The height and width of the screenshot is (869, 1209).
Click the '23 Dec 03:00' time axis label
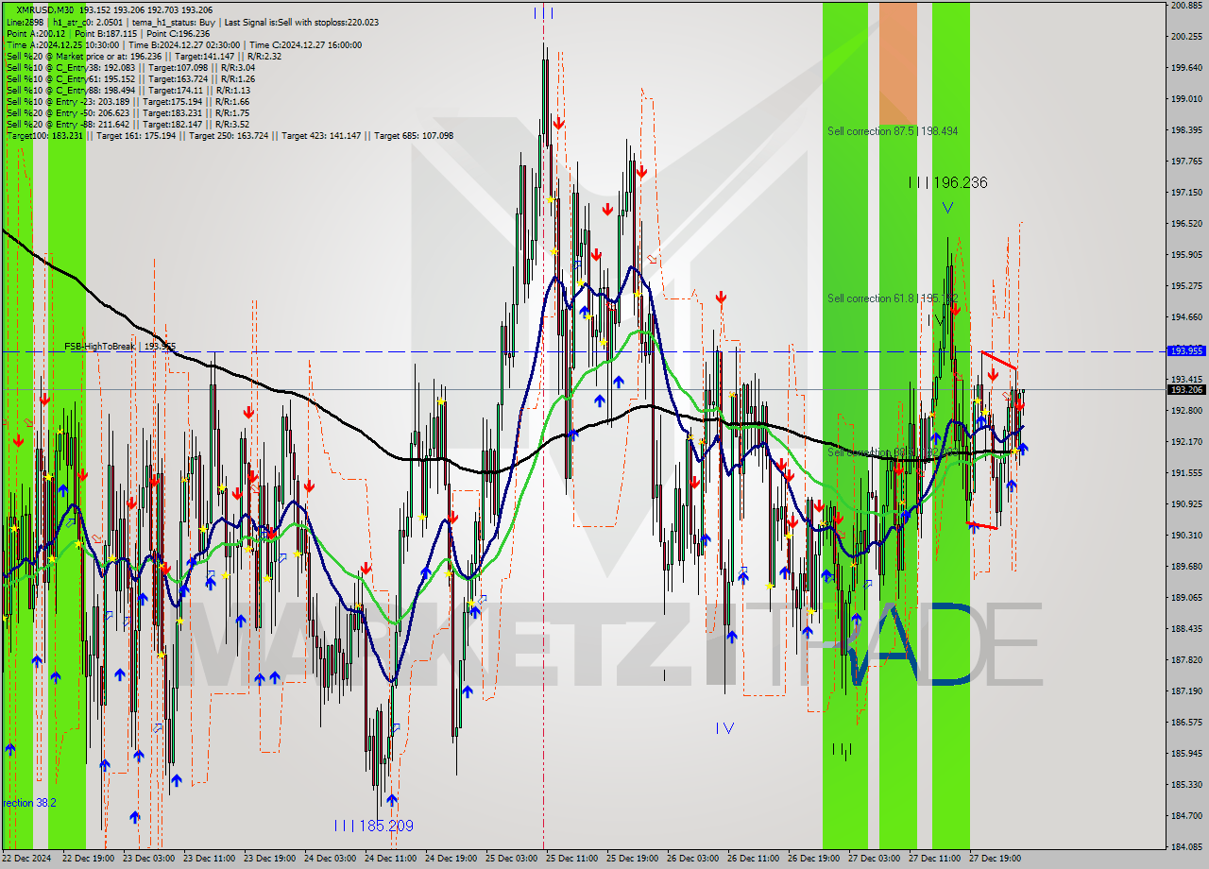[149, 859]
